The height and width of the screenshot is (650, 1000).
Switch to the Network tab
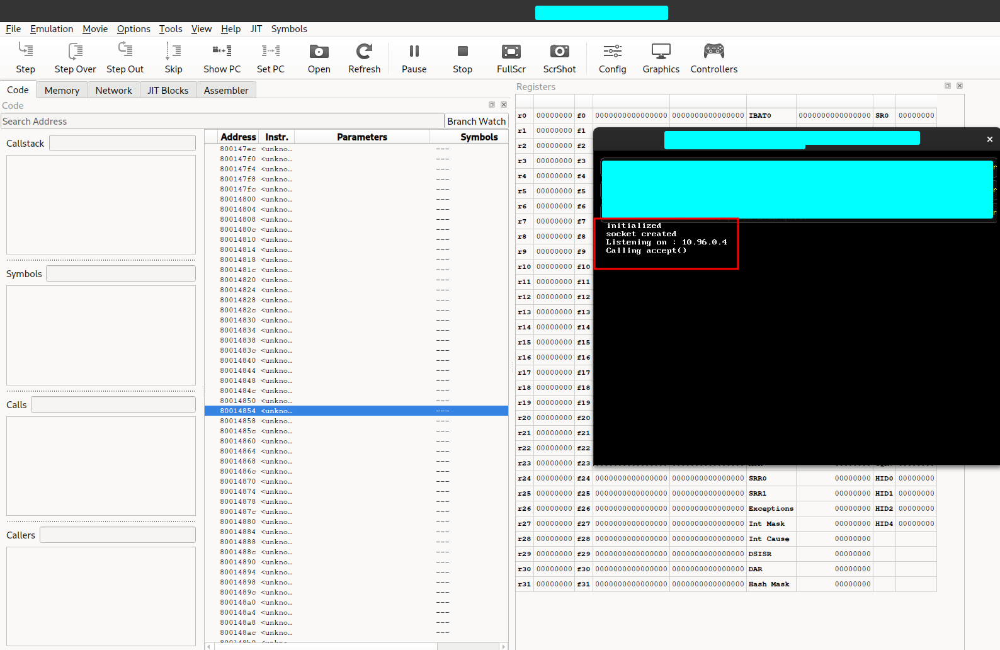(x=113, y=90)
